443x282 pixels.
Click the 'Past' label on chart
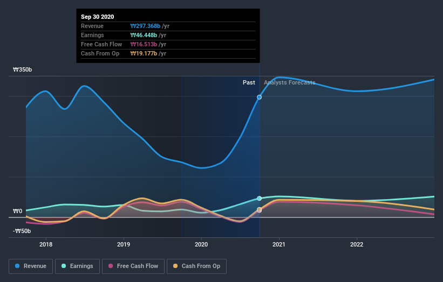tap(249, 82)
